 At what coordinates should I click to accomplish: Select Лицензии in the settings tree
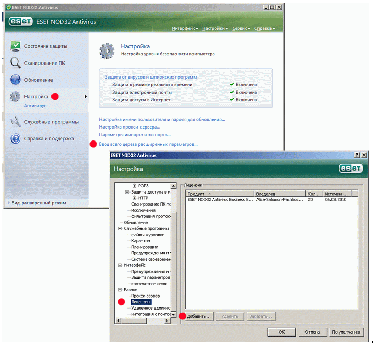click(x=141, y=302)
